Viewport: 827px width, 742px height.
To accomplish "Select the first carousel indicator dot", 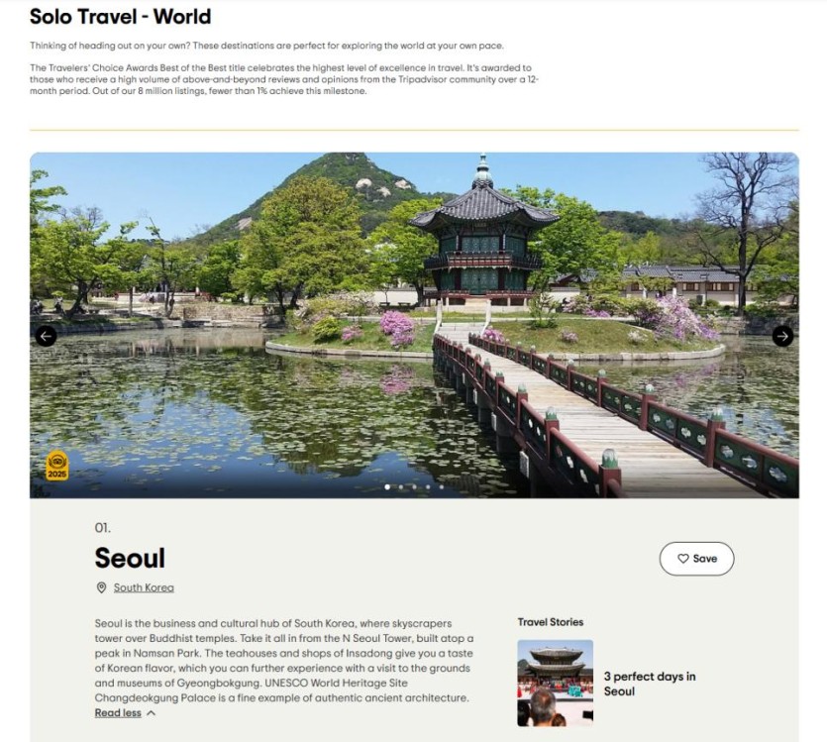I will [x=387, y=487].
